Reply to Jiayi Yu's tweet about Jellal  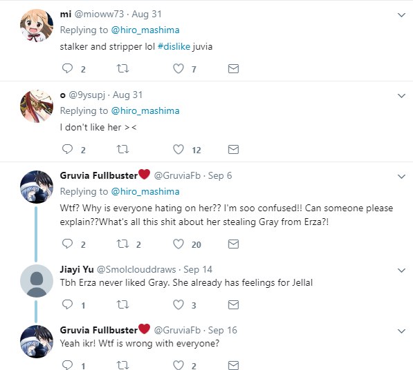click(67, 304)
